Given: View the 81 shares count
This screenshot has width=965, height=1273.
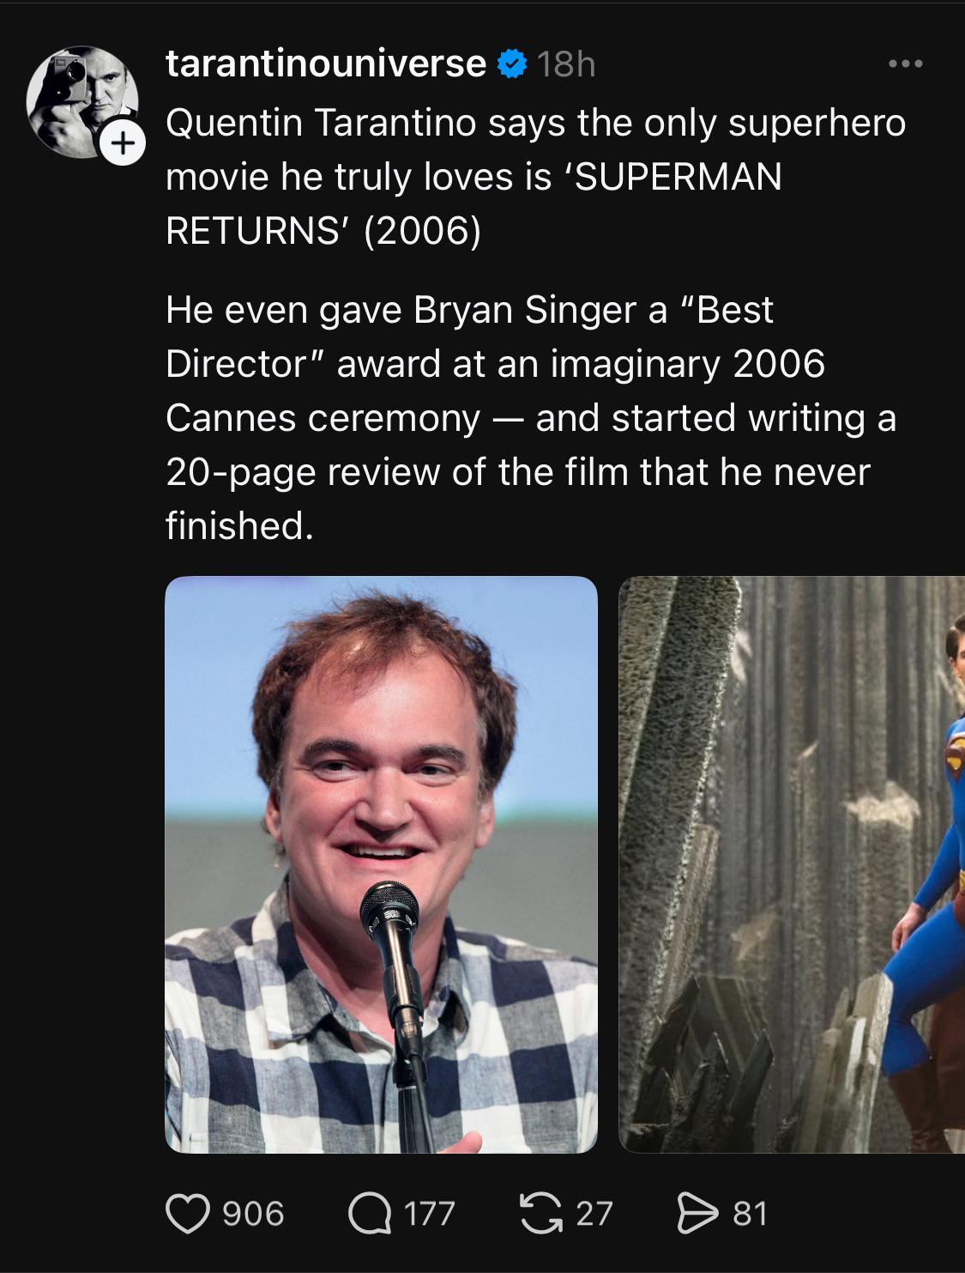Looking at the screenshot, I should point(749,1214).
